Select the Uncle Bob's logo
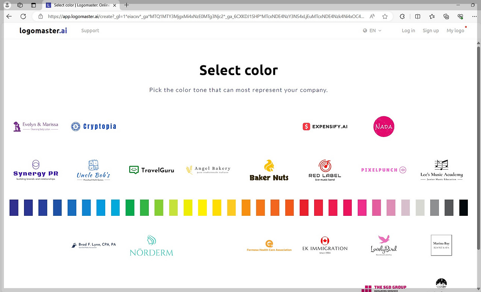This screenshot has height=292, width=481. [94, 170]
